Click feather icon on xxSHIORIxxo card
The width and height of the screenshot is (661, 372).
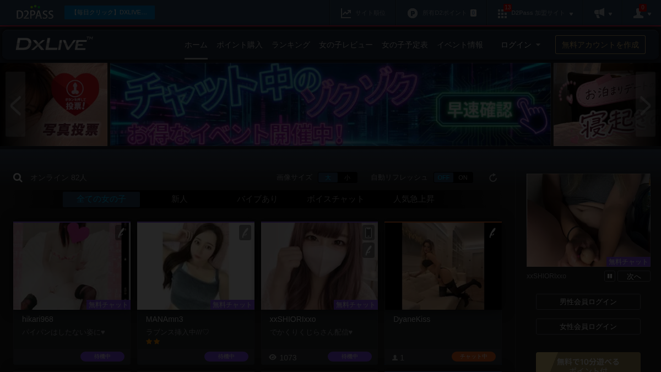coord(369,250)
